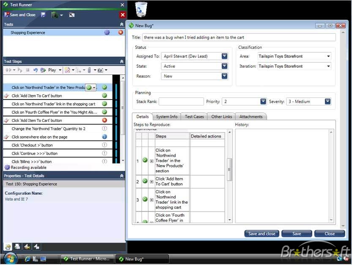The image size is (352, 265).
Task: Click the fourth bottom icon in Test Runner panel
Action: point(36,247)
